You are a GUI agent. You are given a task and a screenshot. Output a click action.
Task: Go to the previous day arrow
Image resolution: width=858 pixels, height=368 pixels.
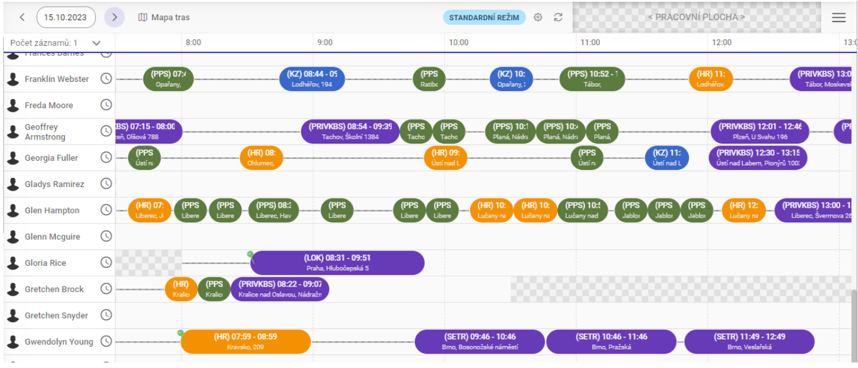(x=22, y=17)
